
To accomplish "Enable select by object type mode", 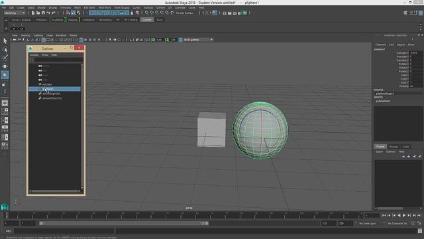I will pyautogui.click(x=73, y=13).
